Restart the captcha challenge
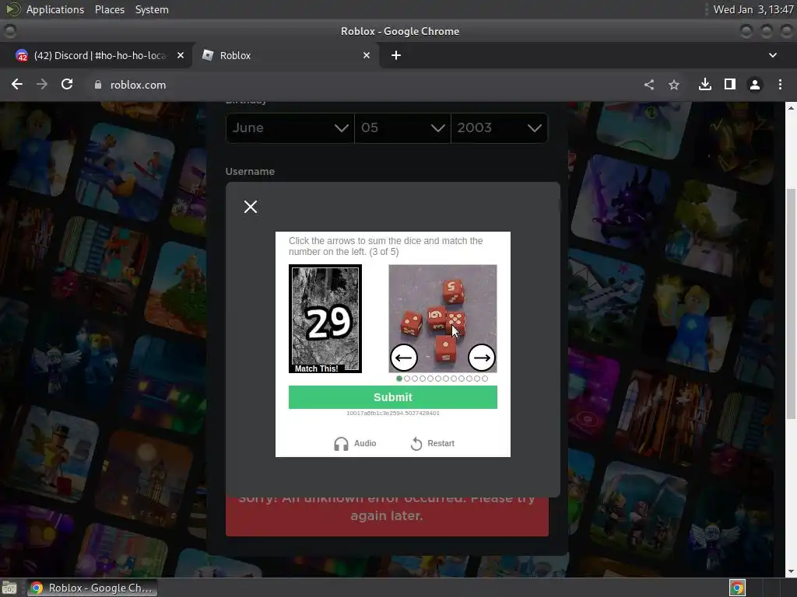The width and height of the screenshot is (797, 597). pyautogui.click(x=432, y=443)
